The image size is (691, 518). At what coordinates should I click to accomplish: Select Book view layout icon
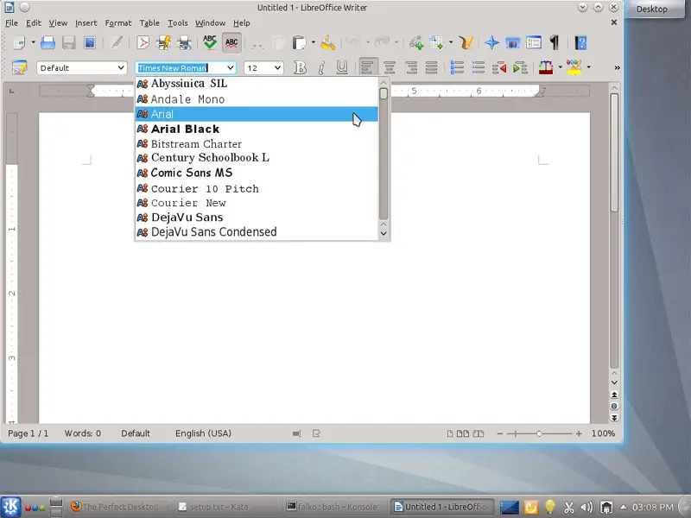tap(479, 434)
